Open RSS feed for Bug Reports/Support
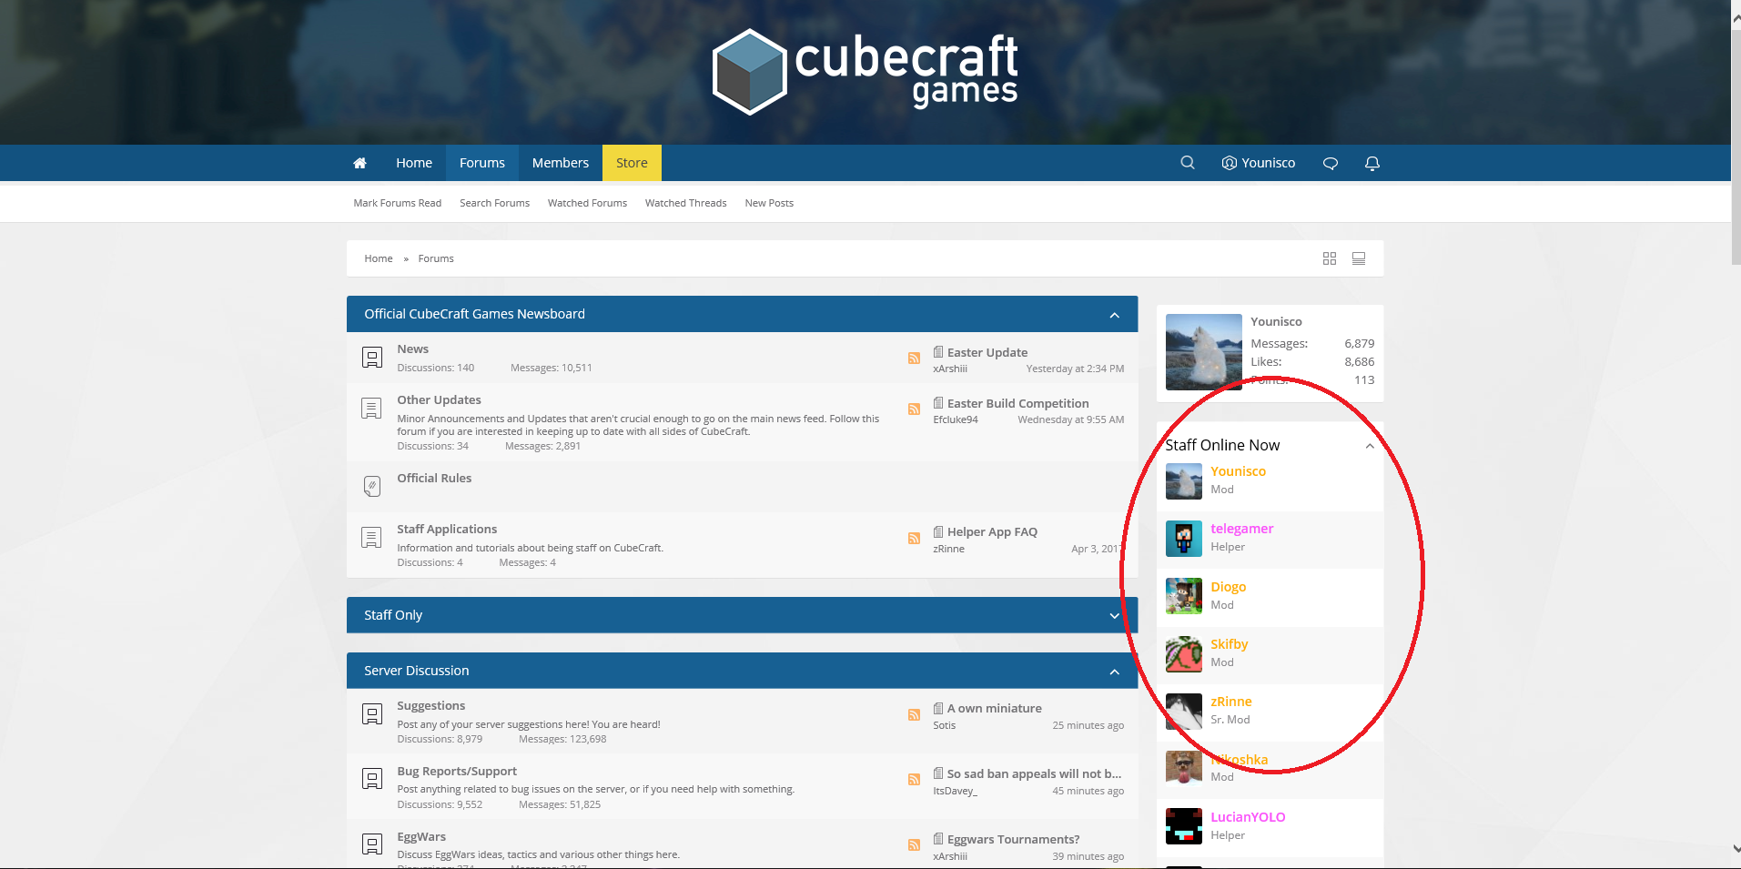 (914, 780)
